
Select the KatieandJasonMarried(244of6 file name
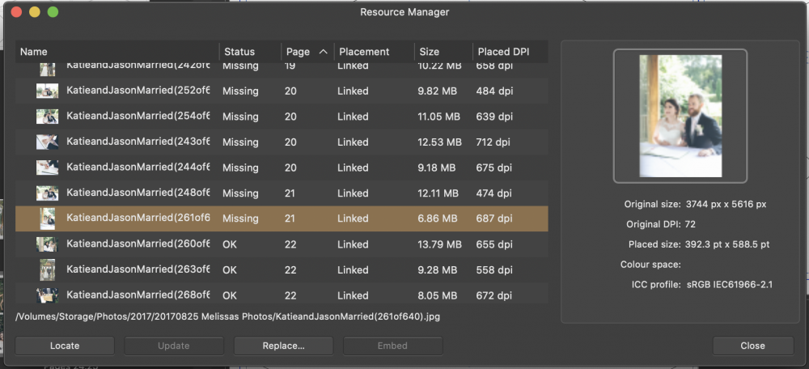point(138,168)
